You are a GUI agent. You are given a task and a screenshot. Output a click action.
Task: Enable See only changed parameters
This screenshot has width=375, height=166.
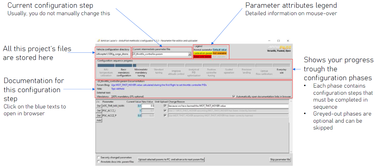click(x=99, y=157)
